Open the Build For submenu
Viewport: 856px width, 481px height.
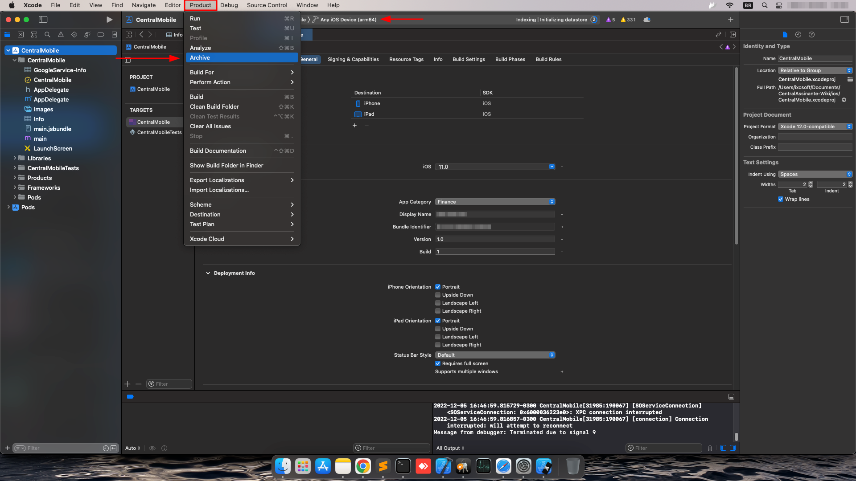coord(242,72)
